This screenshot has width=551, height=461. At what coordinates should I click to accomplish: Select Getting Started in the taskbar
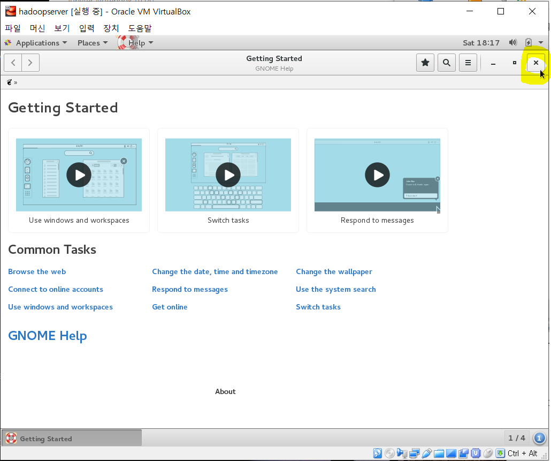coord(72,439)
